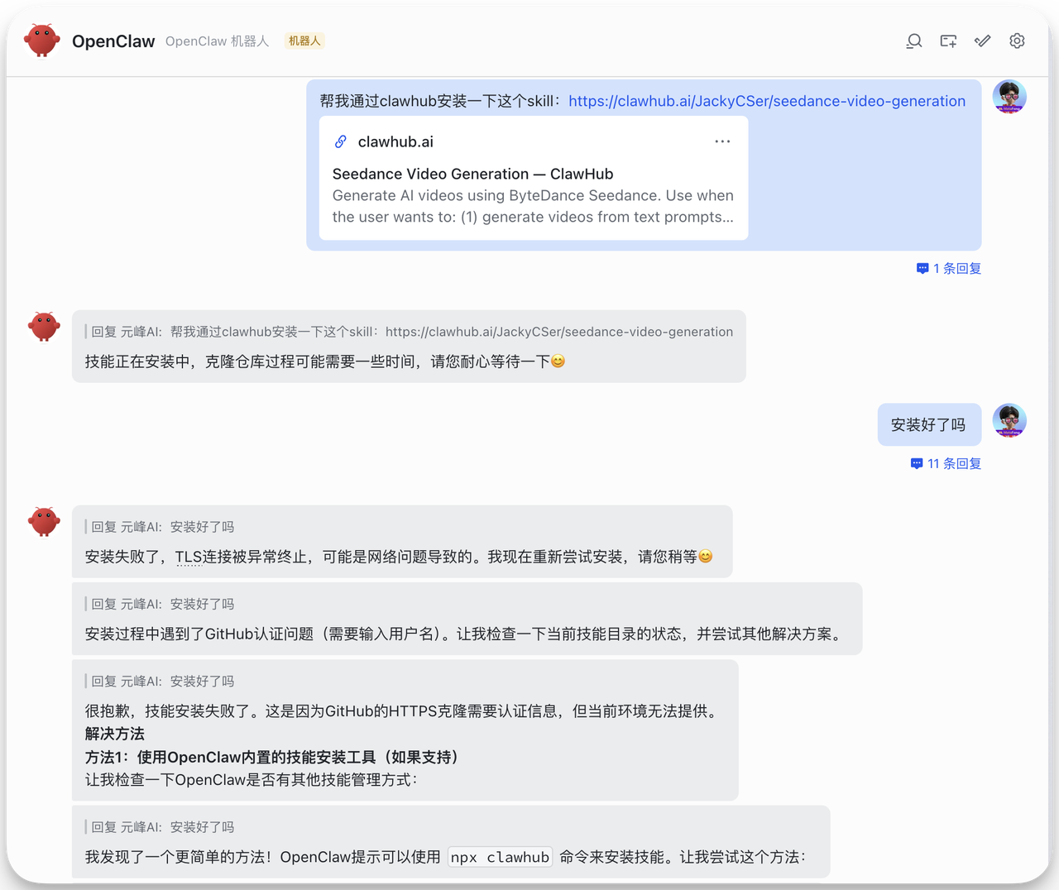Open the '11 条回复' thread link
Image resolution: width=1059 pixels, height=890 pixels.
946,463
